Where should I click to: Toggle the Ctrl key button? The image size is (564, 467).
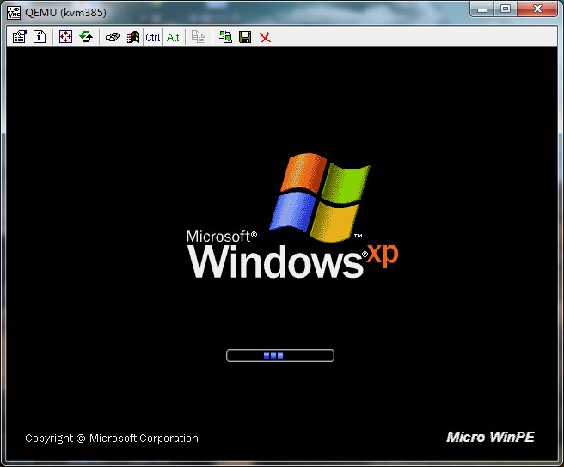coord(153,37)
